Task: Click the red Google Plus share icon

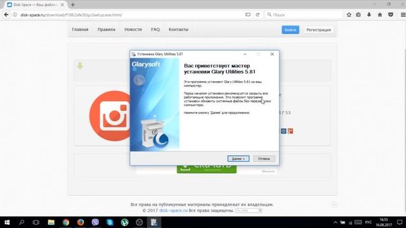Action: [291, 131]
